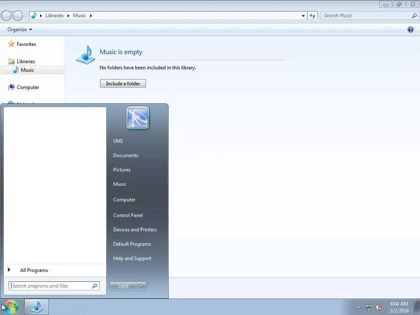Viewport: 420px width, 315px height.
Task: Click the Explorer Forward navigation button
Action: click(18, 16)
